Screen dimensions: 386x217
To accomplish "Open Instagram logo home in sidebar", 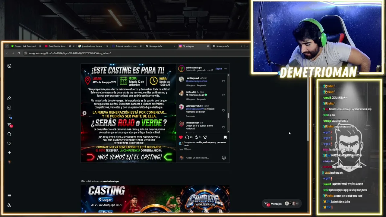I will 9,66.
